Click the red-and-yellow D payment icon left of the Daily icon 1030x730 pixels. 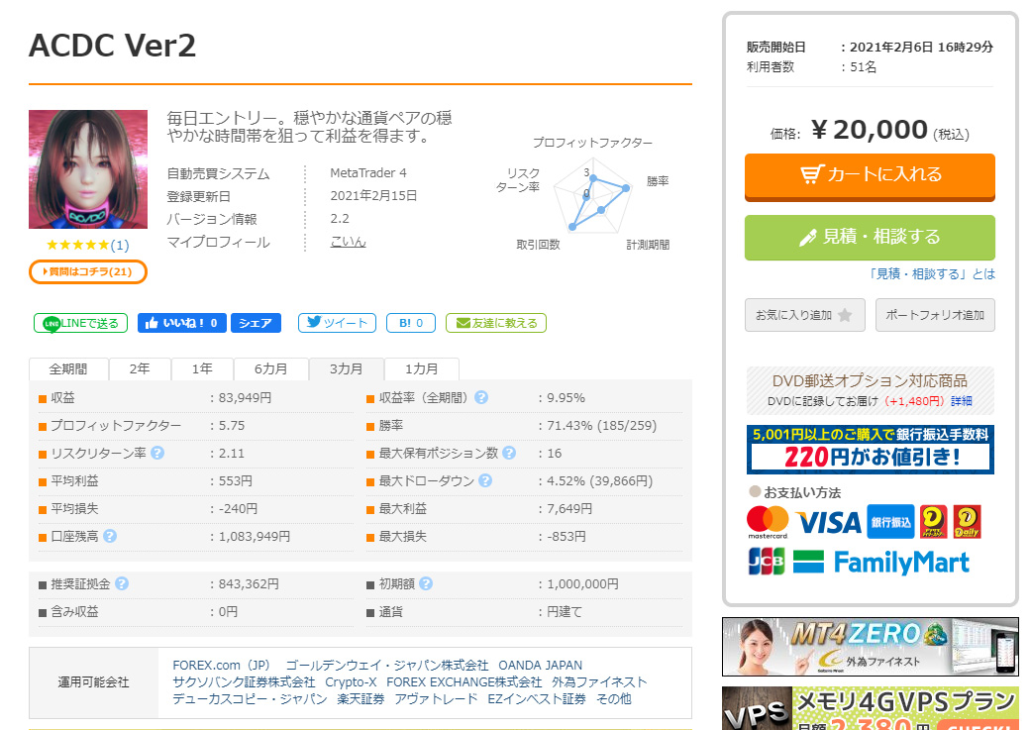click(933, 522)
